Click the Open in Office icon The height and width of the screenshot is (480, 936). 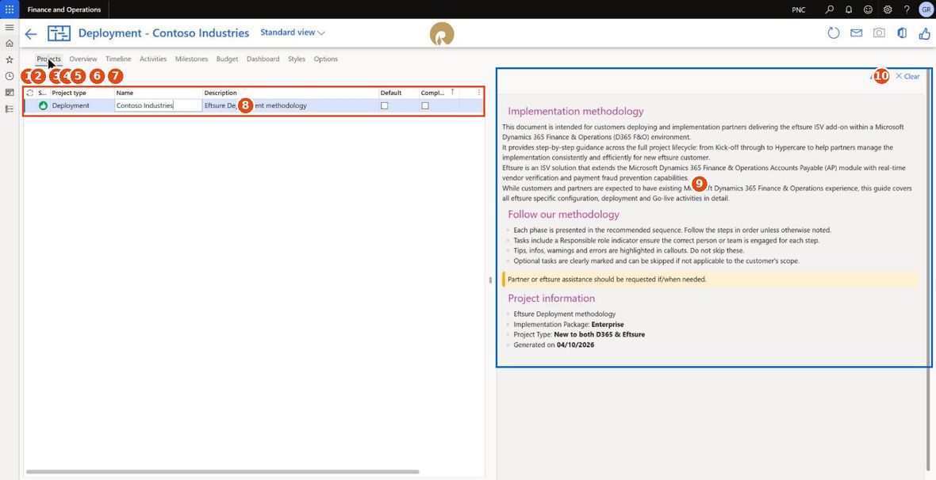click(x=902, y=33)
